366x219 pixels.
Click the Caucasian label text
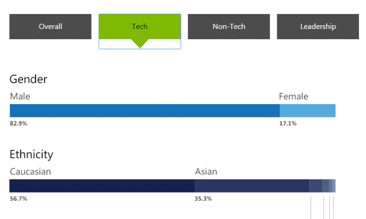tap(30, 172)
